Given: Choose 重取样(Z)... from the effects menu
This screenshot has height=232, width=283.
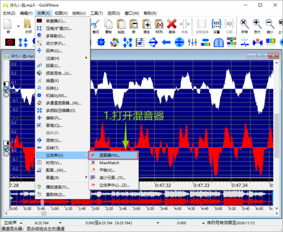Looking at the screenshot, I should (62, 195).
